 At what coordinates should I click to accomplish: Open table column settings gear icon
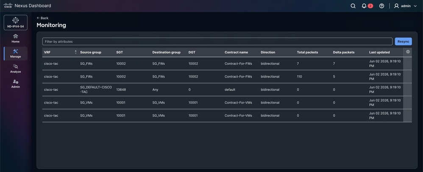(x=408, y=52)
